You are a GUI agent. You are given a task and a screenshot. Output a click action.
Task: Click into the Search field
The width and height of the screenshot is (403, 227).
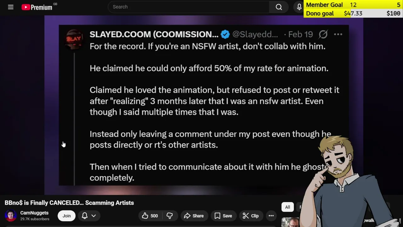click(188, 7)
